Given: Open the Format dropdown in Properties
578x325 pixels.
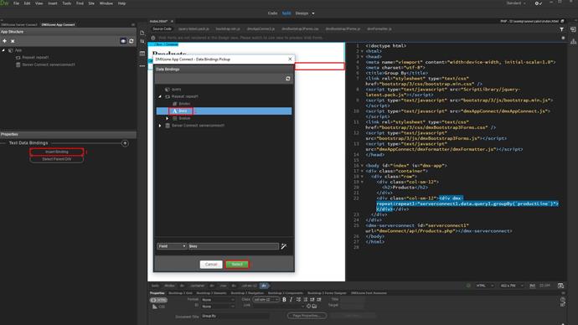Looking at the screenshot, I should [x=218, y=300].
